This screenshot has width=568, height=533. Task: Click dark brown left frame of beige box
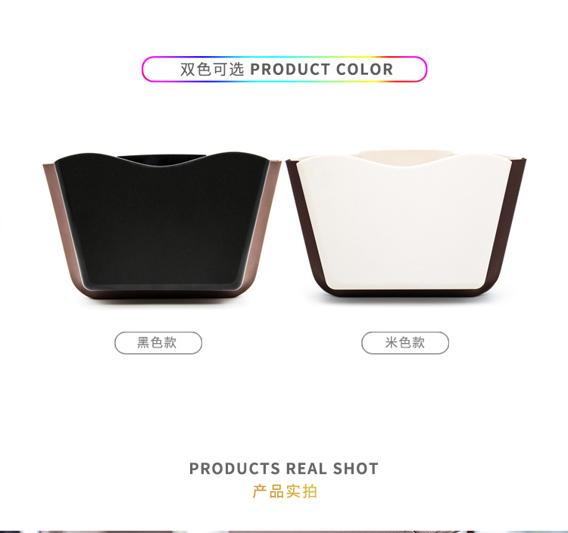point(304,225)
